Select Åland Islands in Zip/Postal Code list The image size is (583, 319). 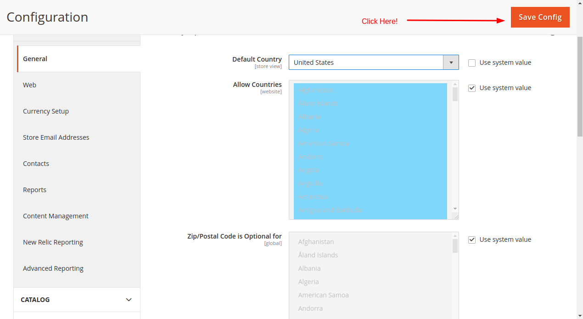click(370, 255)
